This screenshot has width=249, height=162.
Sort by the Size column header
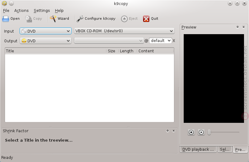pyautogui.click(x=112, y=51)
